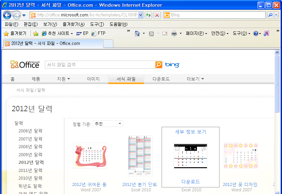
Task: Go to the 홈 navigation tab
Action: tap(12, 79)
